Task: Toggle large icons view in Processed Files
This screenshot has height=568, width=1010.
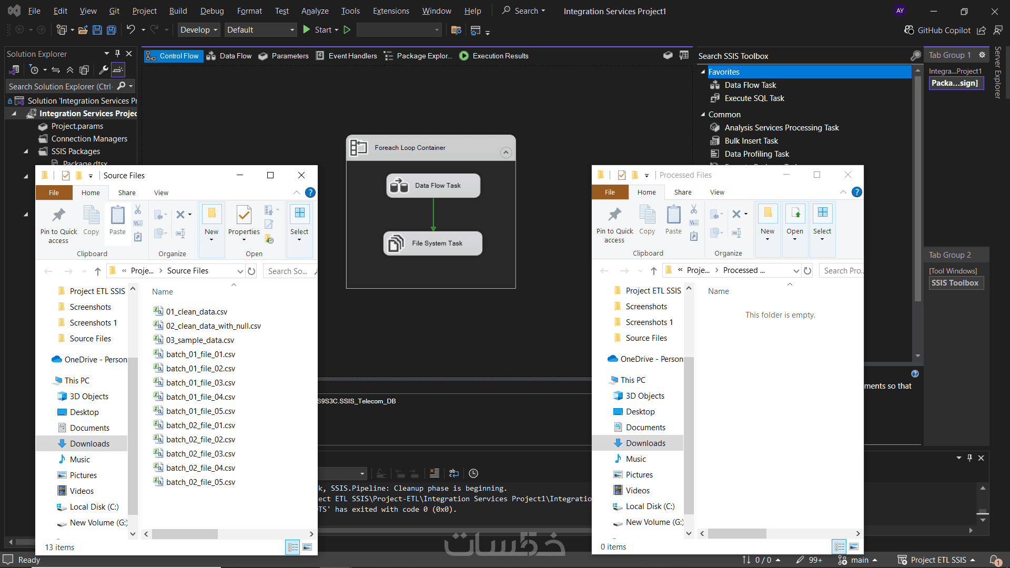Action: click(x=854, y=547)
